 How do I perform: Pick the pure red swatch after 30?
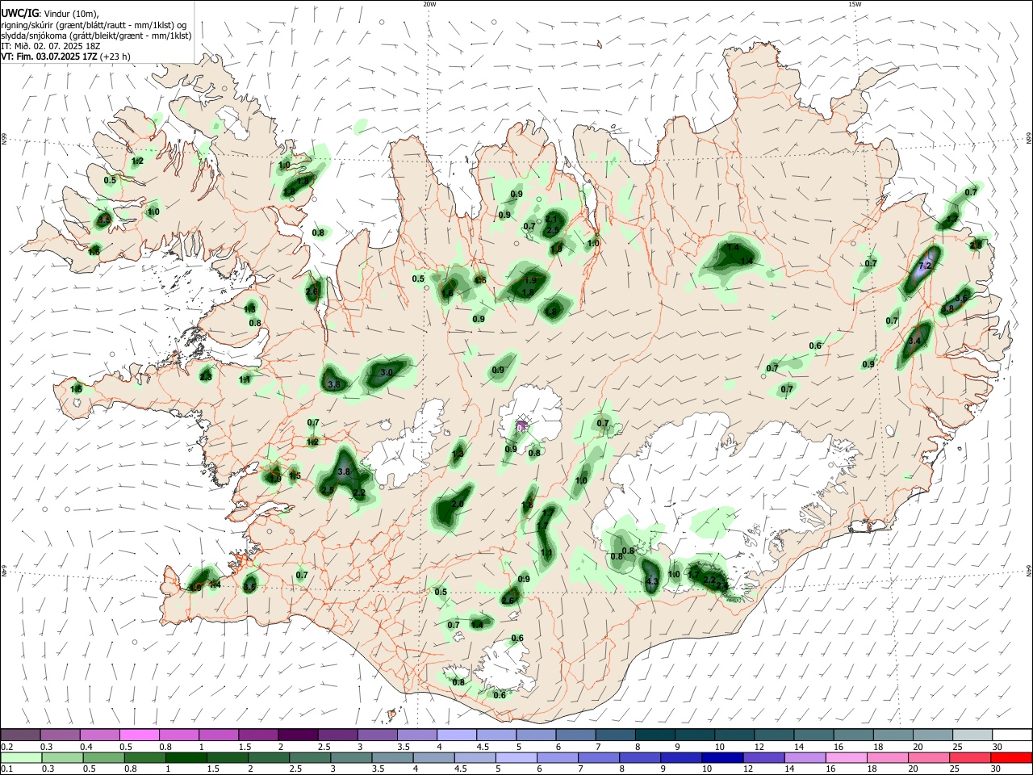[1013, 757]
